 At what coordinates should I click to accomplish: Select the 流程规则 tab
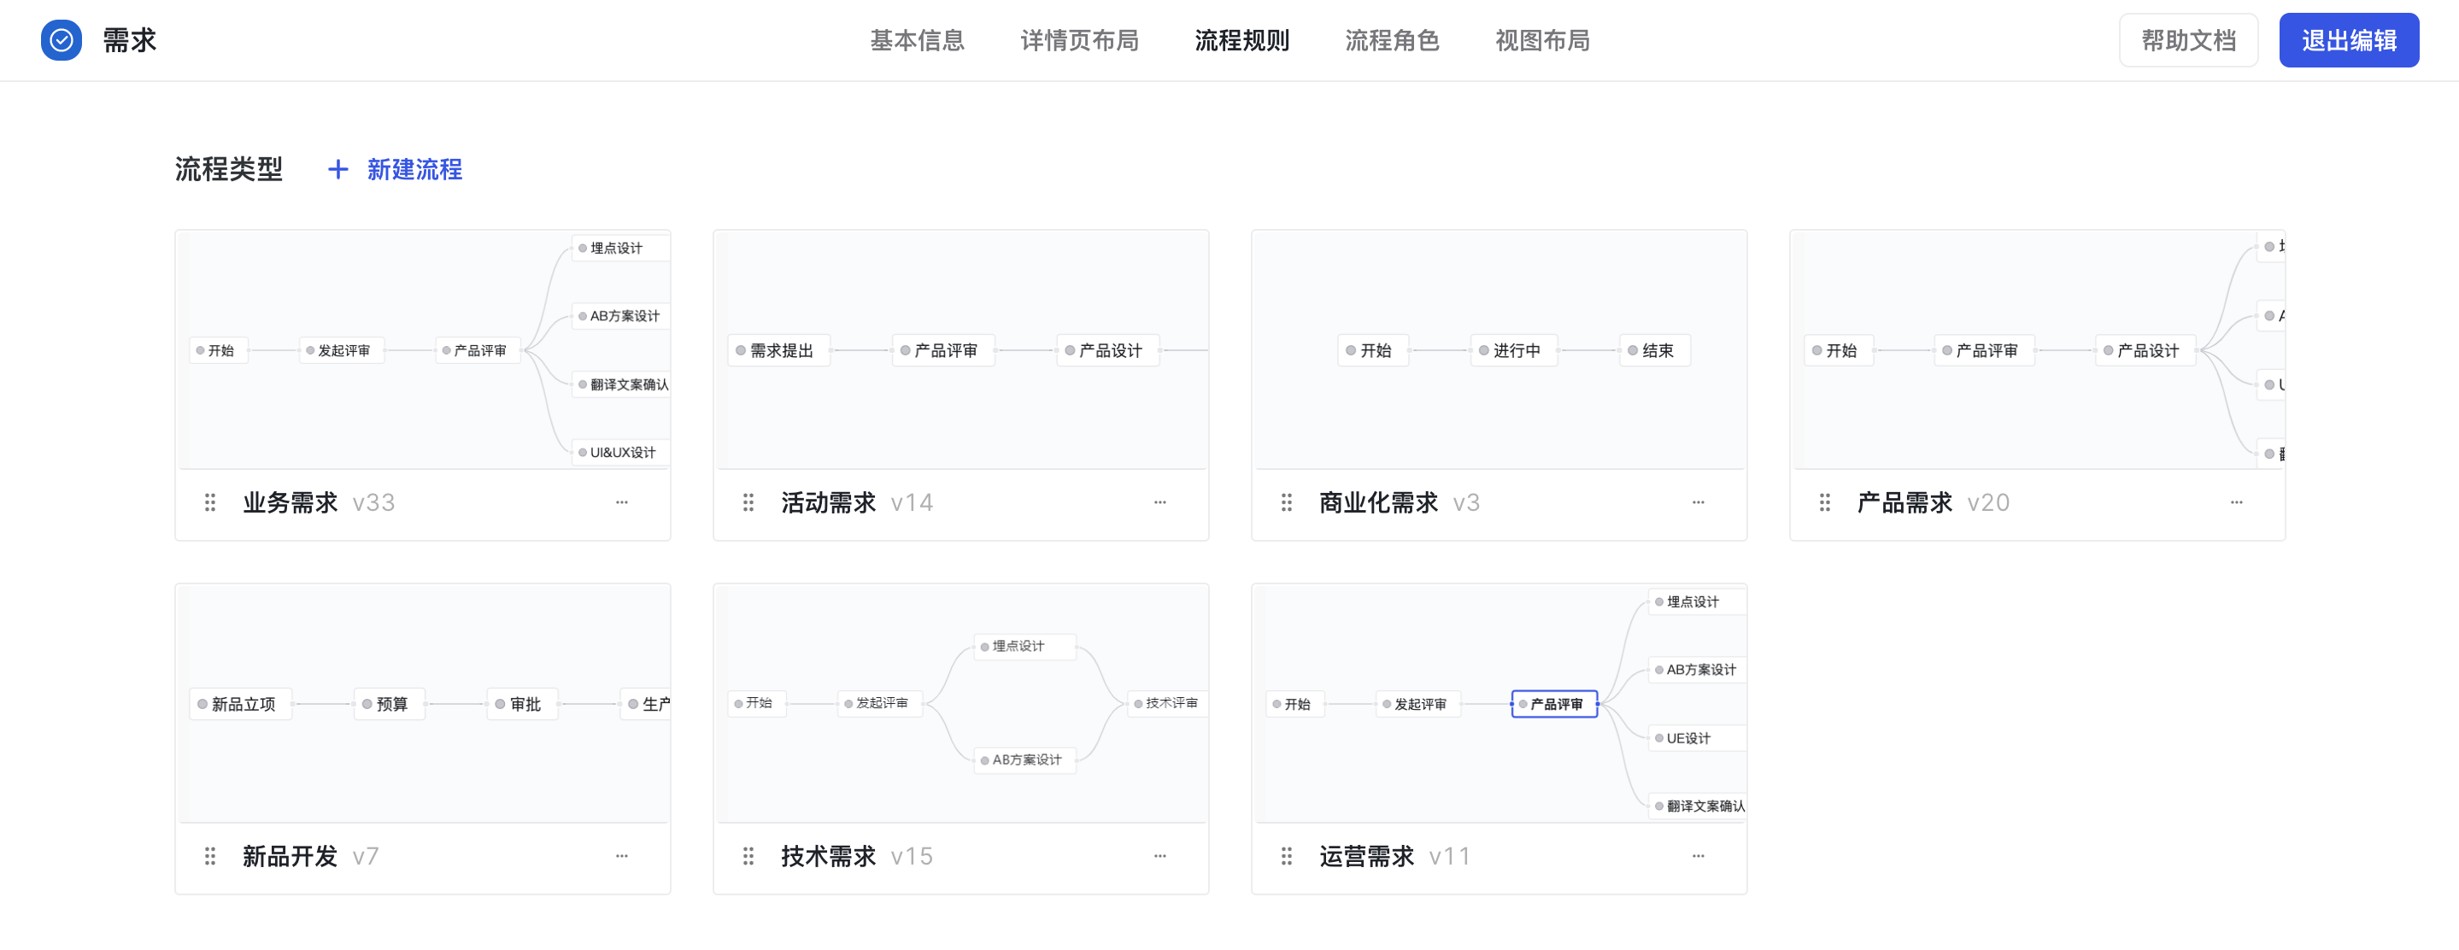click(1242, 40)
